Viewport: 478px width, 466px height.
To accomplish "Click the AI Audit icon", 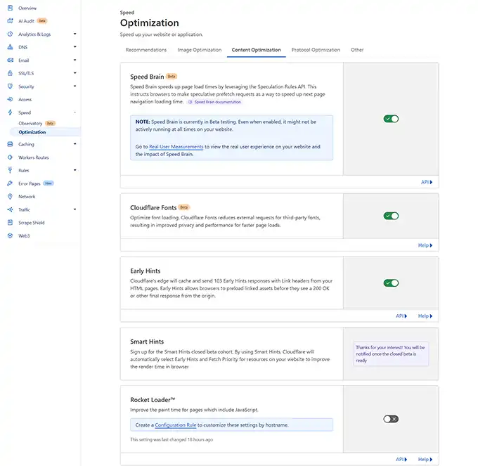I will [10, 20].
